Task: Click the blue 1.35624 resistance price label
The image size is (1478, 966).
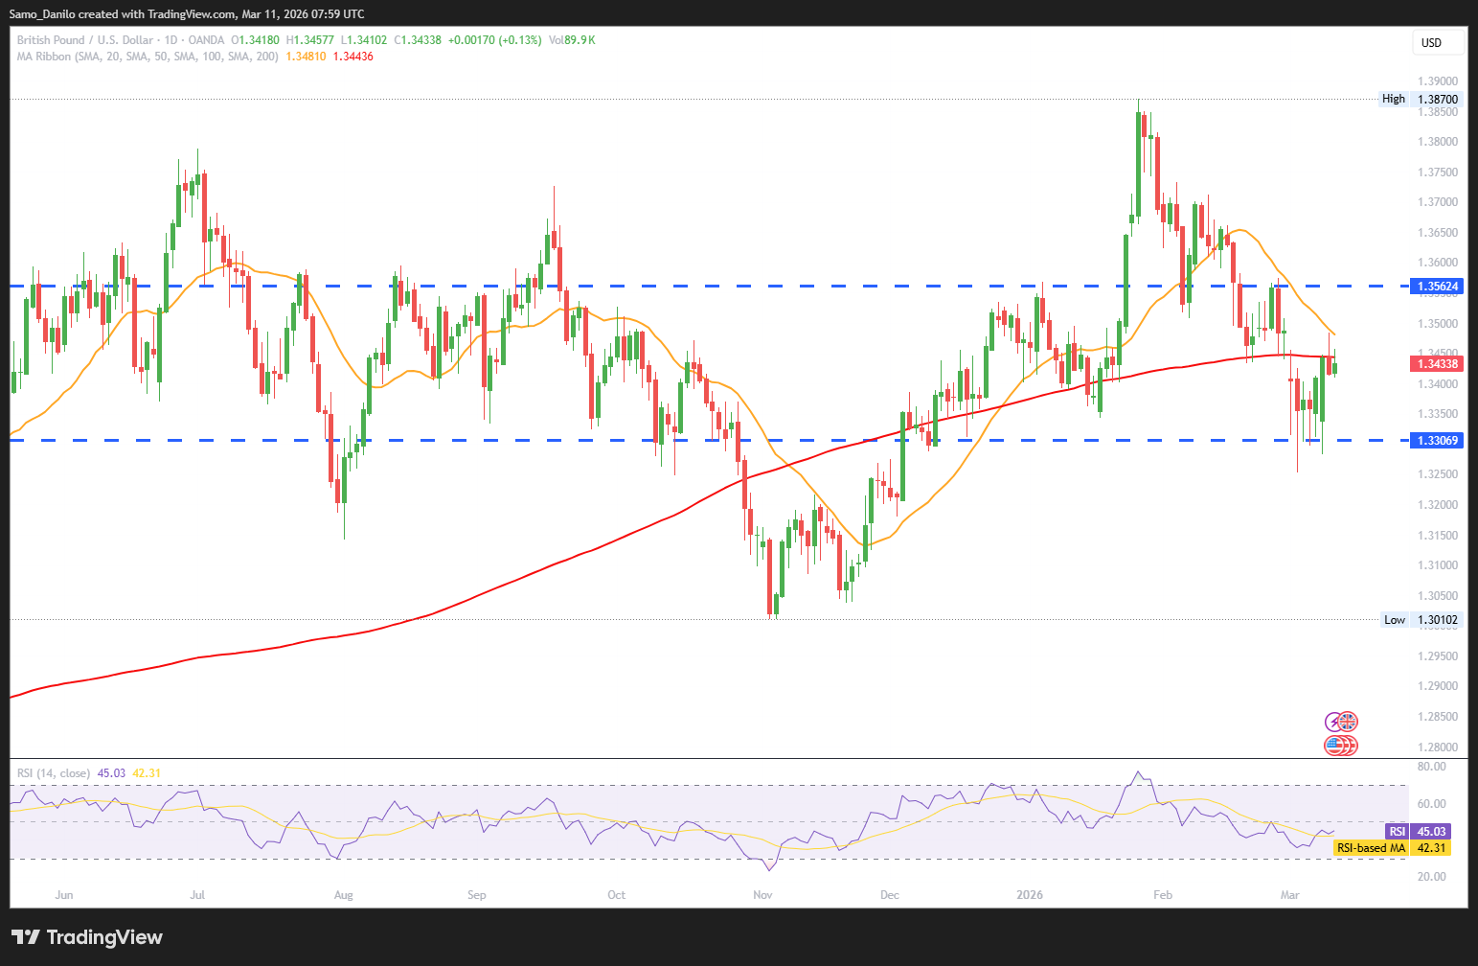Action: click(x=1437, y=287)
